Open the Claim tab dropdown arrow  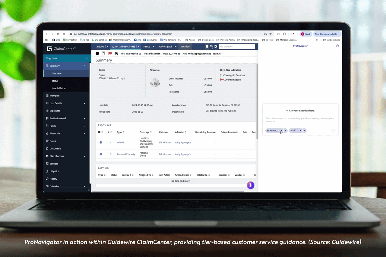tap(138, 46)
